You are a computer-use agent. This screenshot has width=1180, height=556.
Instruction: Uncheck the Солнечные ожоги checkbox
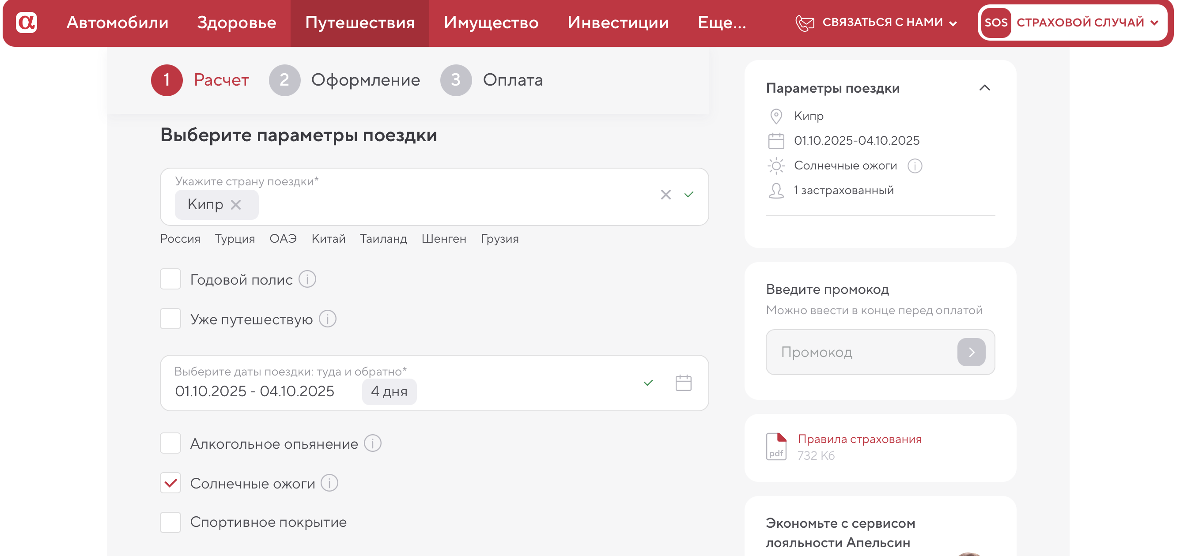point(170,483)
